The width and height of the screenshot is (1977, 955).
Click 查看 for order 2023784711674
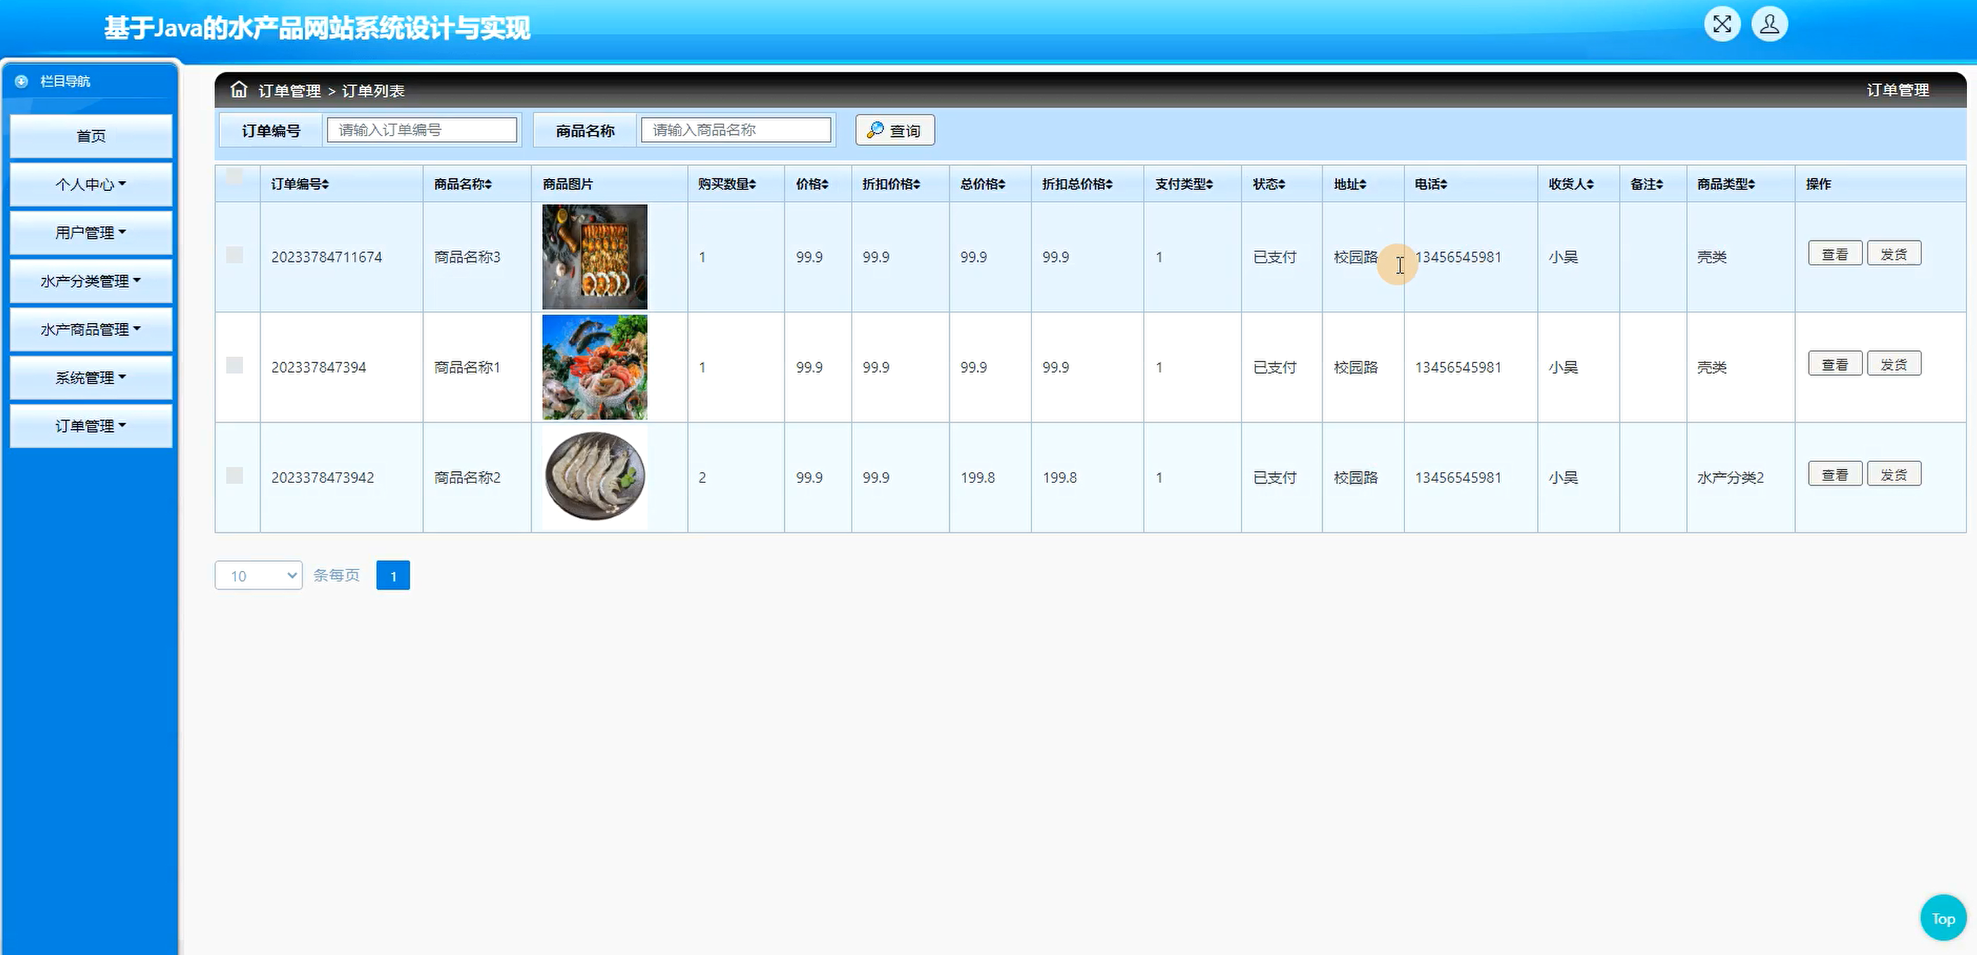(1835, 254)
